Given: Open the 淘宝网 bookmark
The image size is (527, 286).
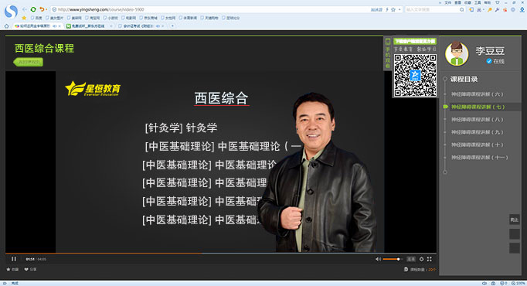Looking at the screenshot, I should tap(93, 18).
